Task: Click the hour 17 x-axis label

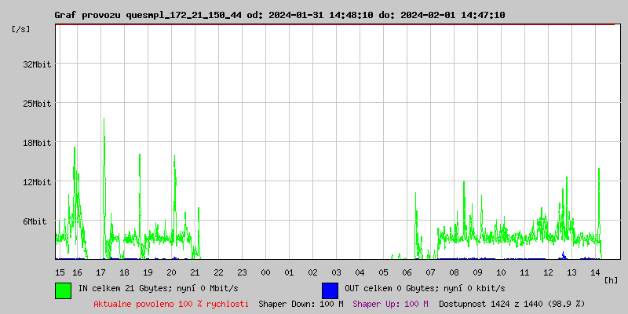Action: point(100,272)
